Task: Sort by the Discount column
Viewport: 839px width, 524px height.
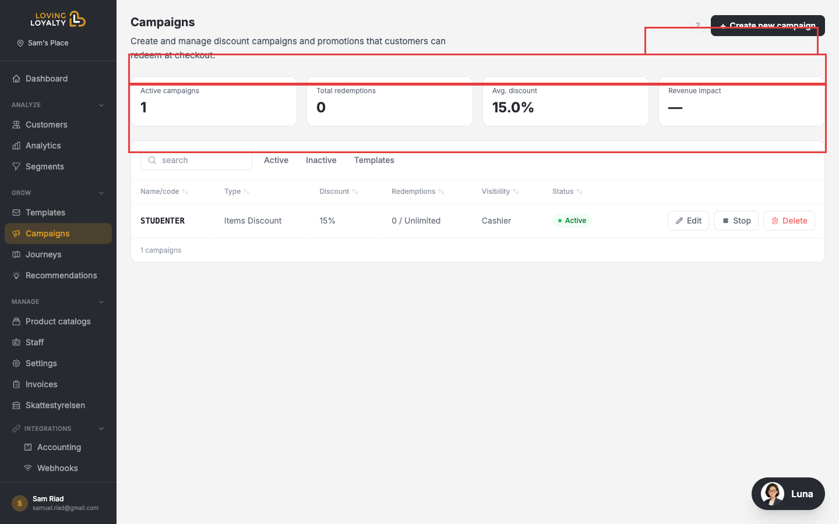Action: tap(339, 192)
